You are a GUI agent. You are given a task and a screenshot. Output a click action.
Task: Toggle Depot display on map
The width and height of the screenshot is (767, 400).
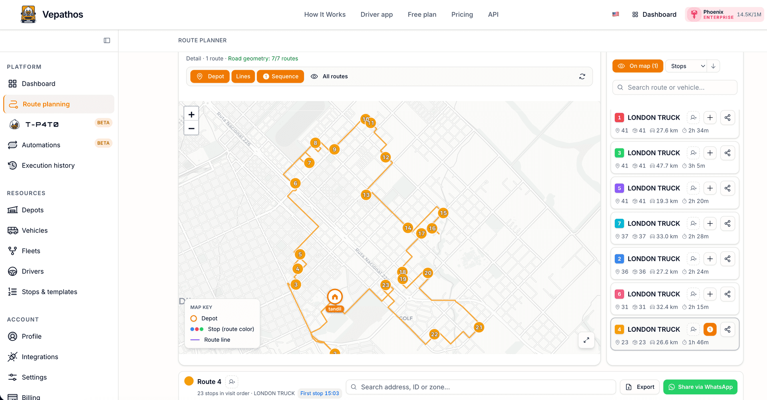(210, 76)
